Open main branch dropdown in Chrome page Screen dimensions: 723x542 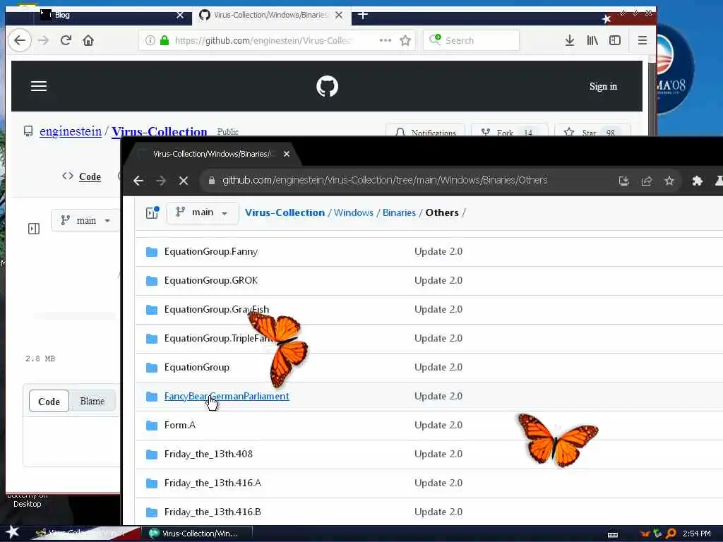click(x=202, y=212)
